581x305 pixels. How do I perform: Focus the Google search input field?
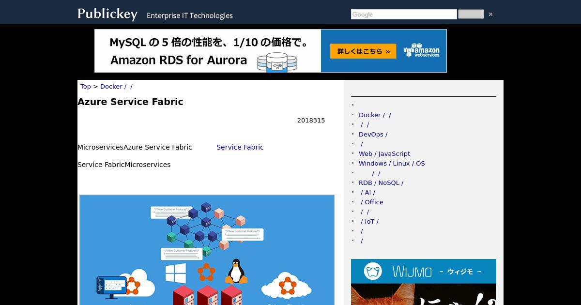coord(404,15)
